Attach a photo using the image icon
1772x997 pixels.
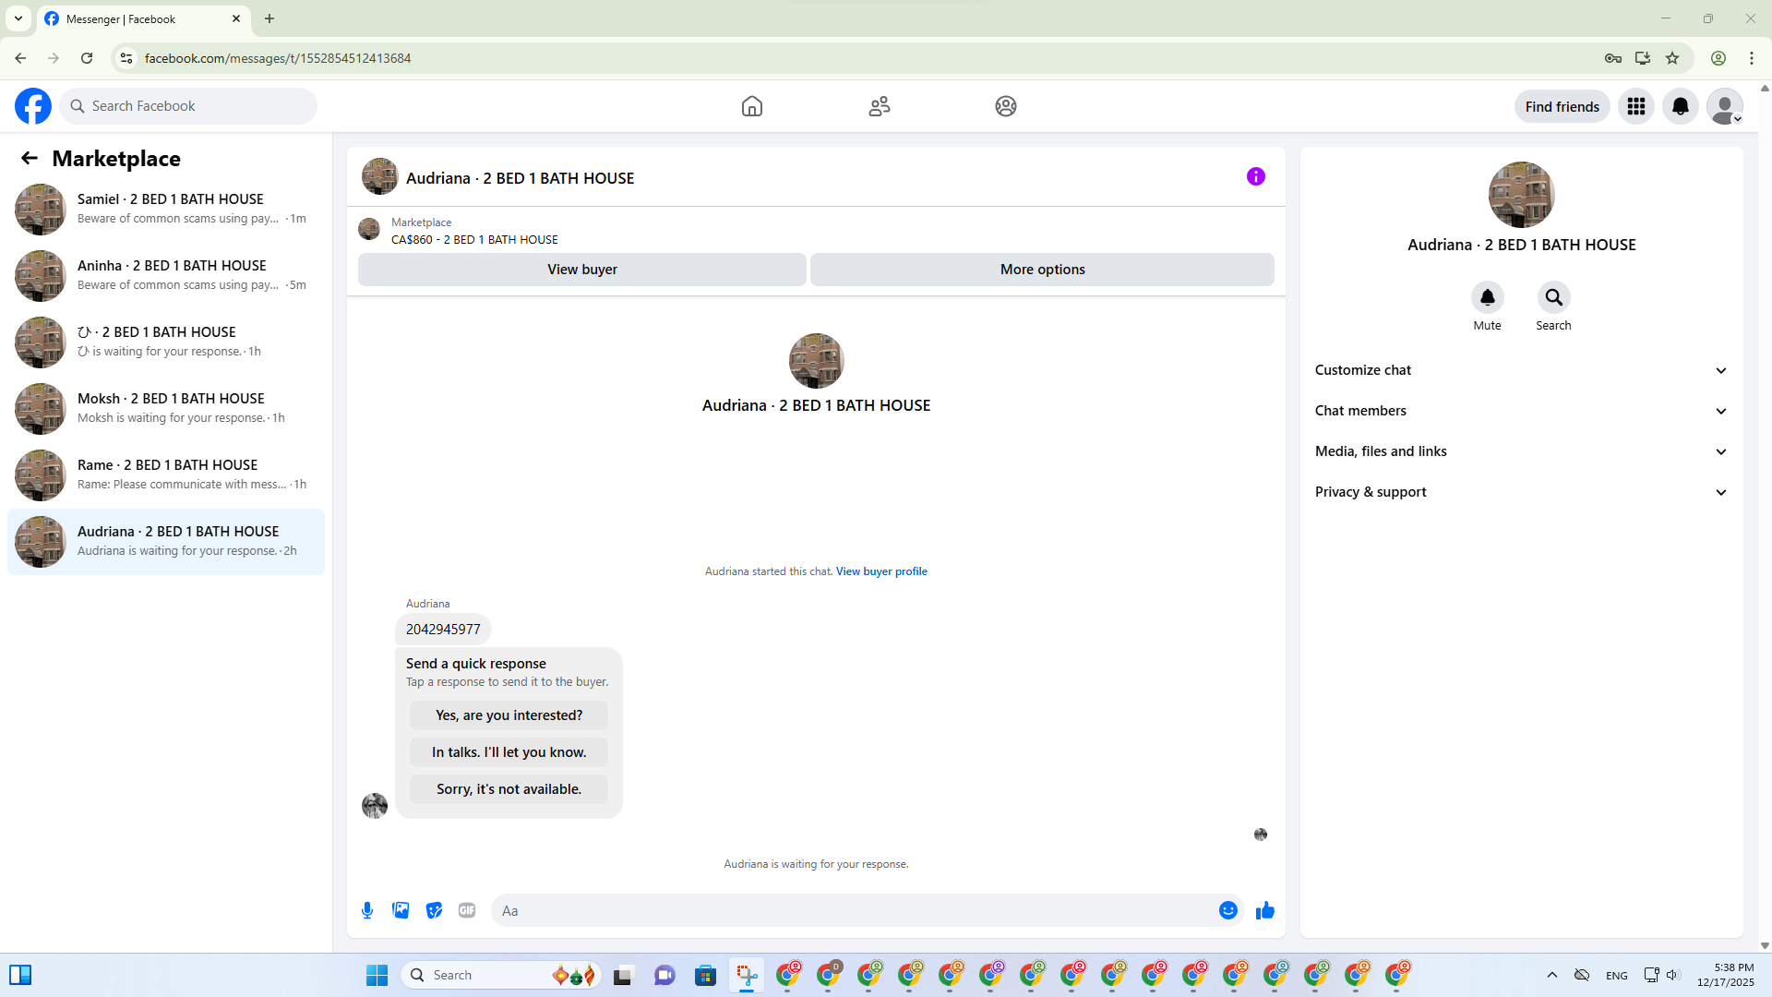pyautogui.click(x=401, y=910)
